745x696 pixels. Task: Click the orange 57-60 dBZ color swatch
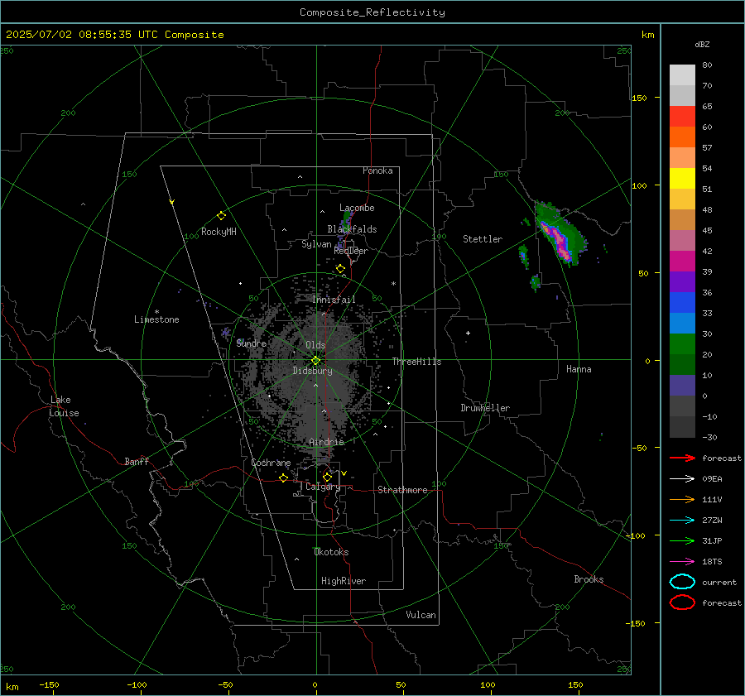(682, 137)
